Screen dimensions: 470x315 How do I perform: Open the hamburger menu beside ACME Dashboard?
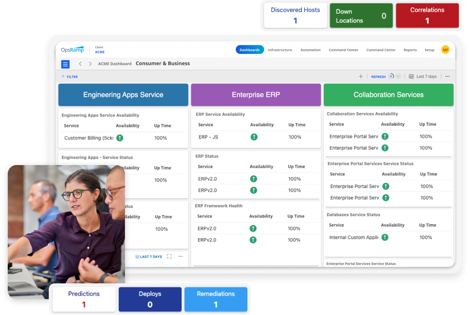tap(65, 64)
